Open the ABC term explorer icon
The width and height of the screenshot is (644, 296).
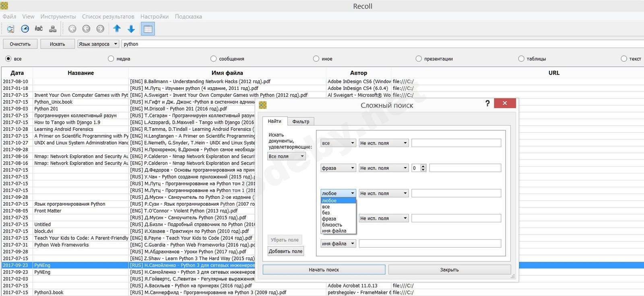(39, 29)
